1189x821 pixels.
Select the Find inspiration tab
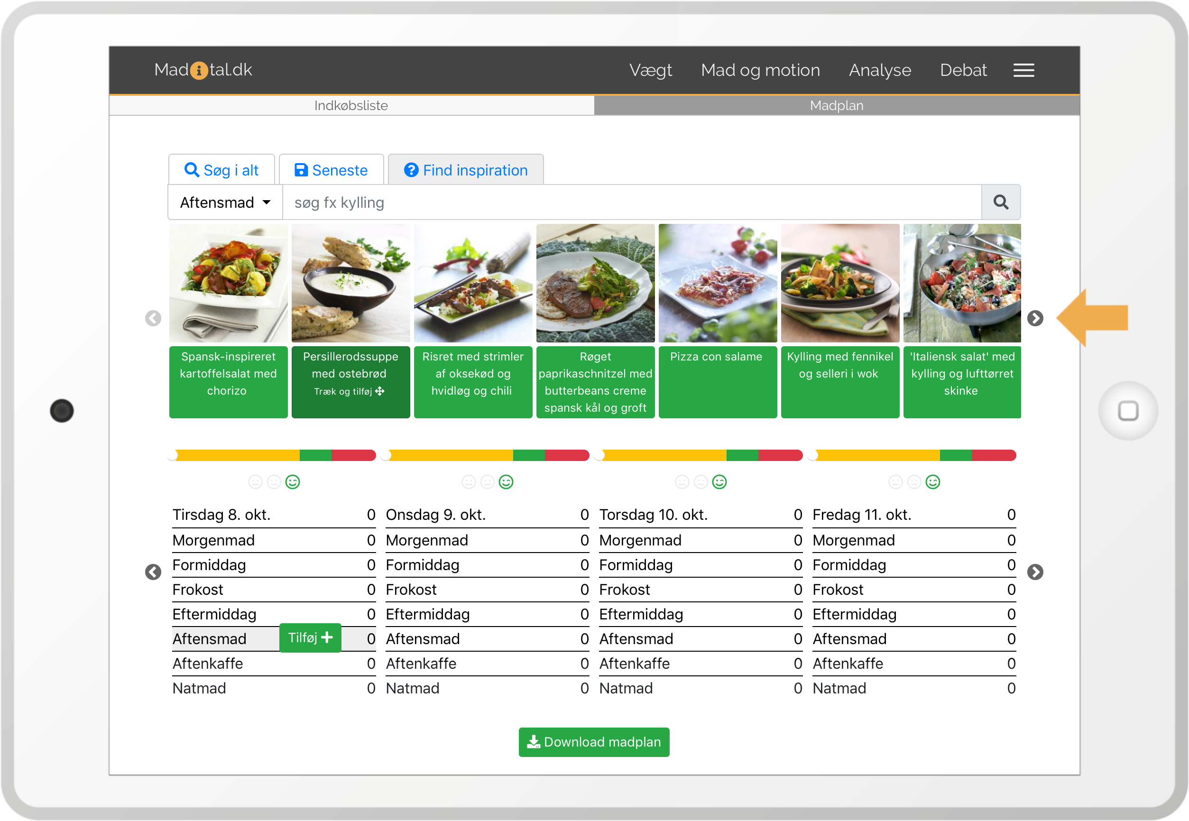[466, 170]
